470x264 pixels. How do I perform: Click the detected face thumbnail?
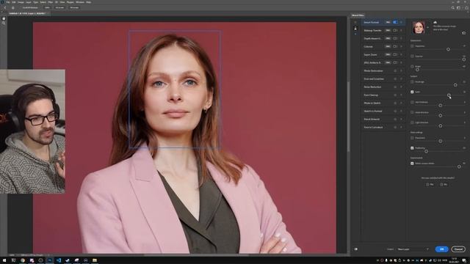419,27
